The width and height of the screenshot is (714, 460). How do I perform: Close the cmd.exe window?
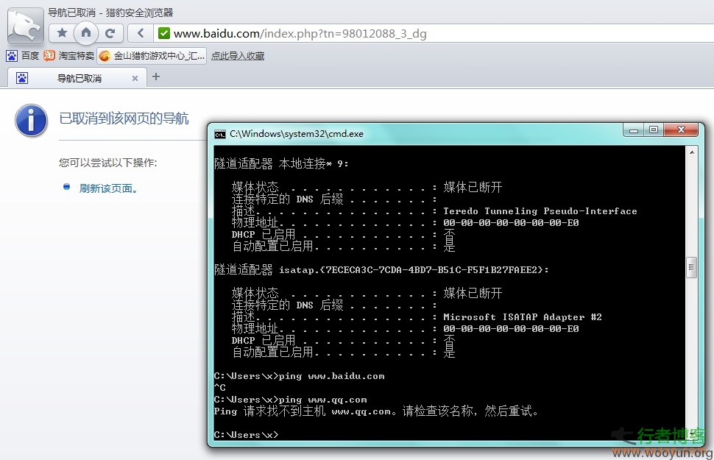pos(681,130)
